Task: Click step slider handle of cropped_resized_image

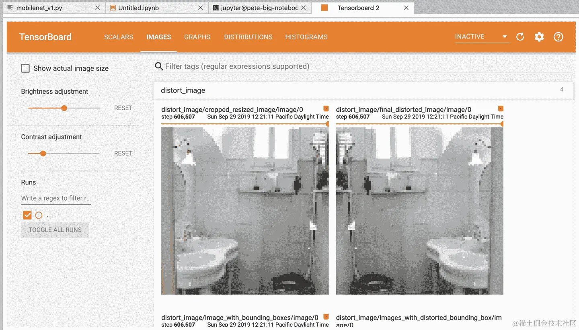Action: 327,124
